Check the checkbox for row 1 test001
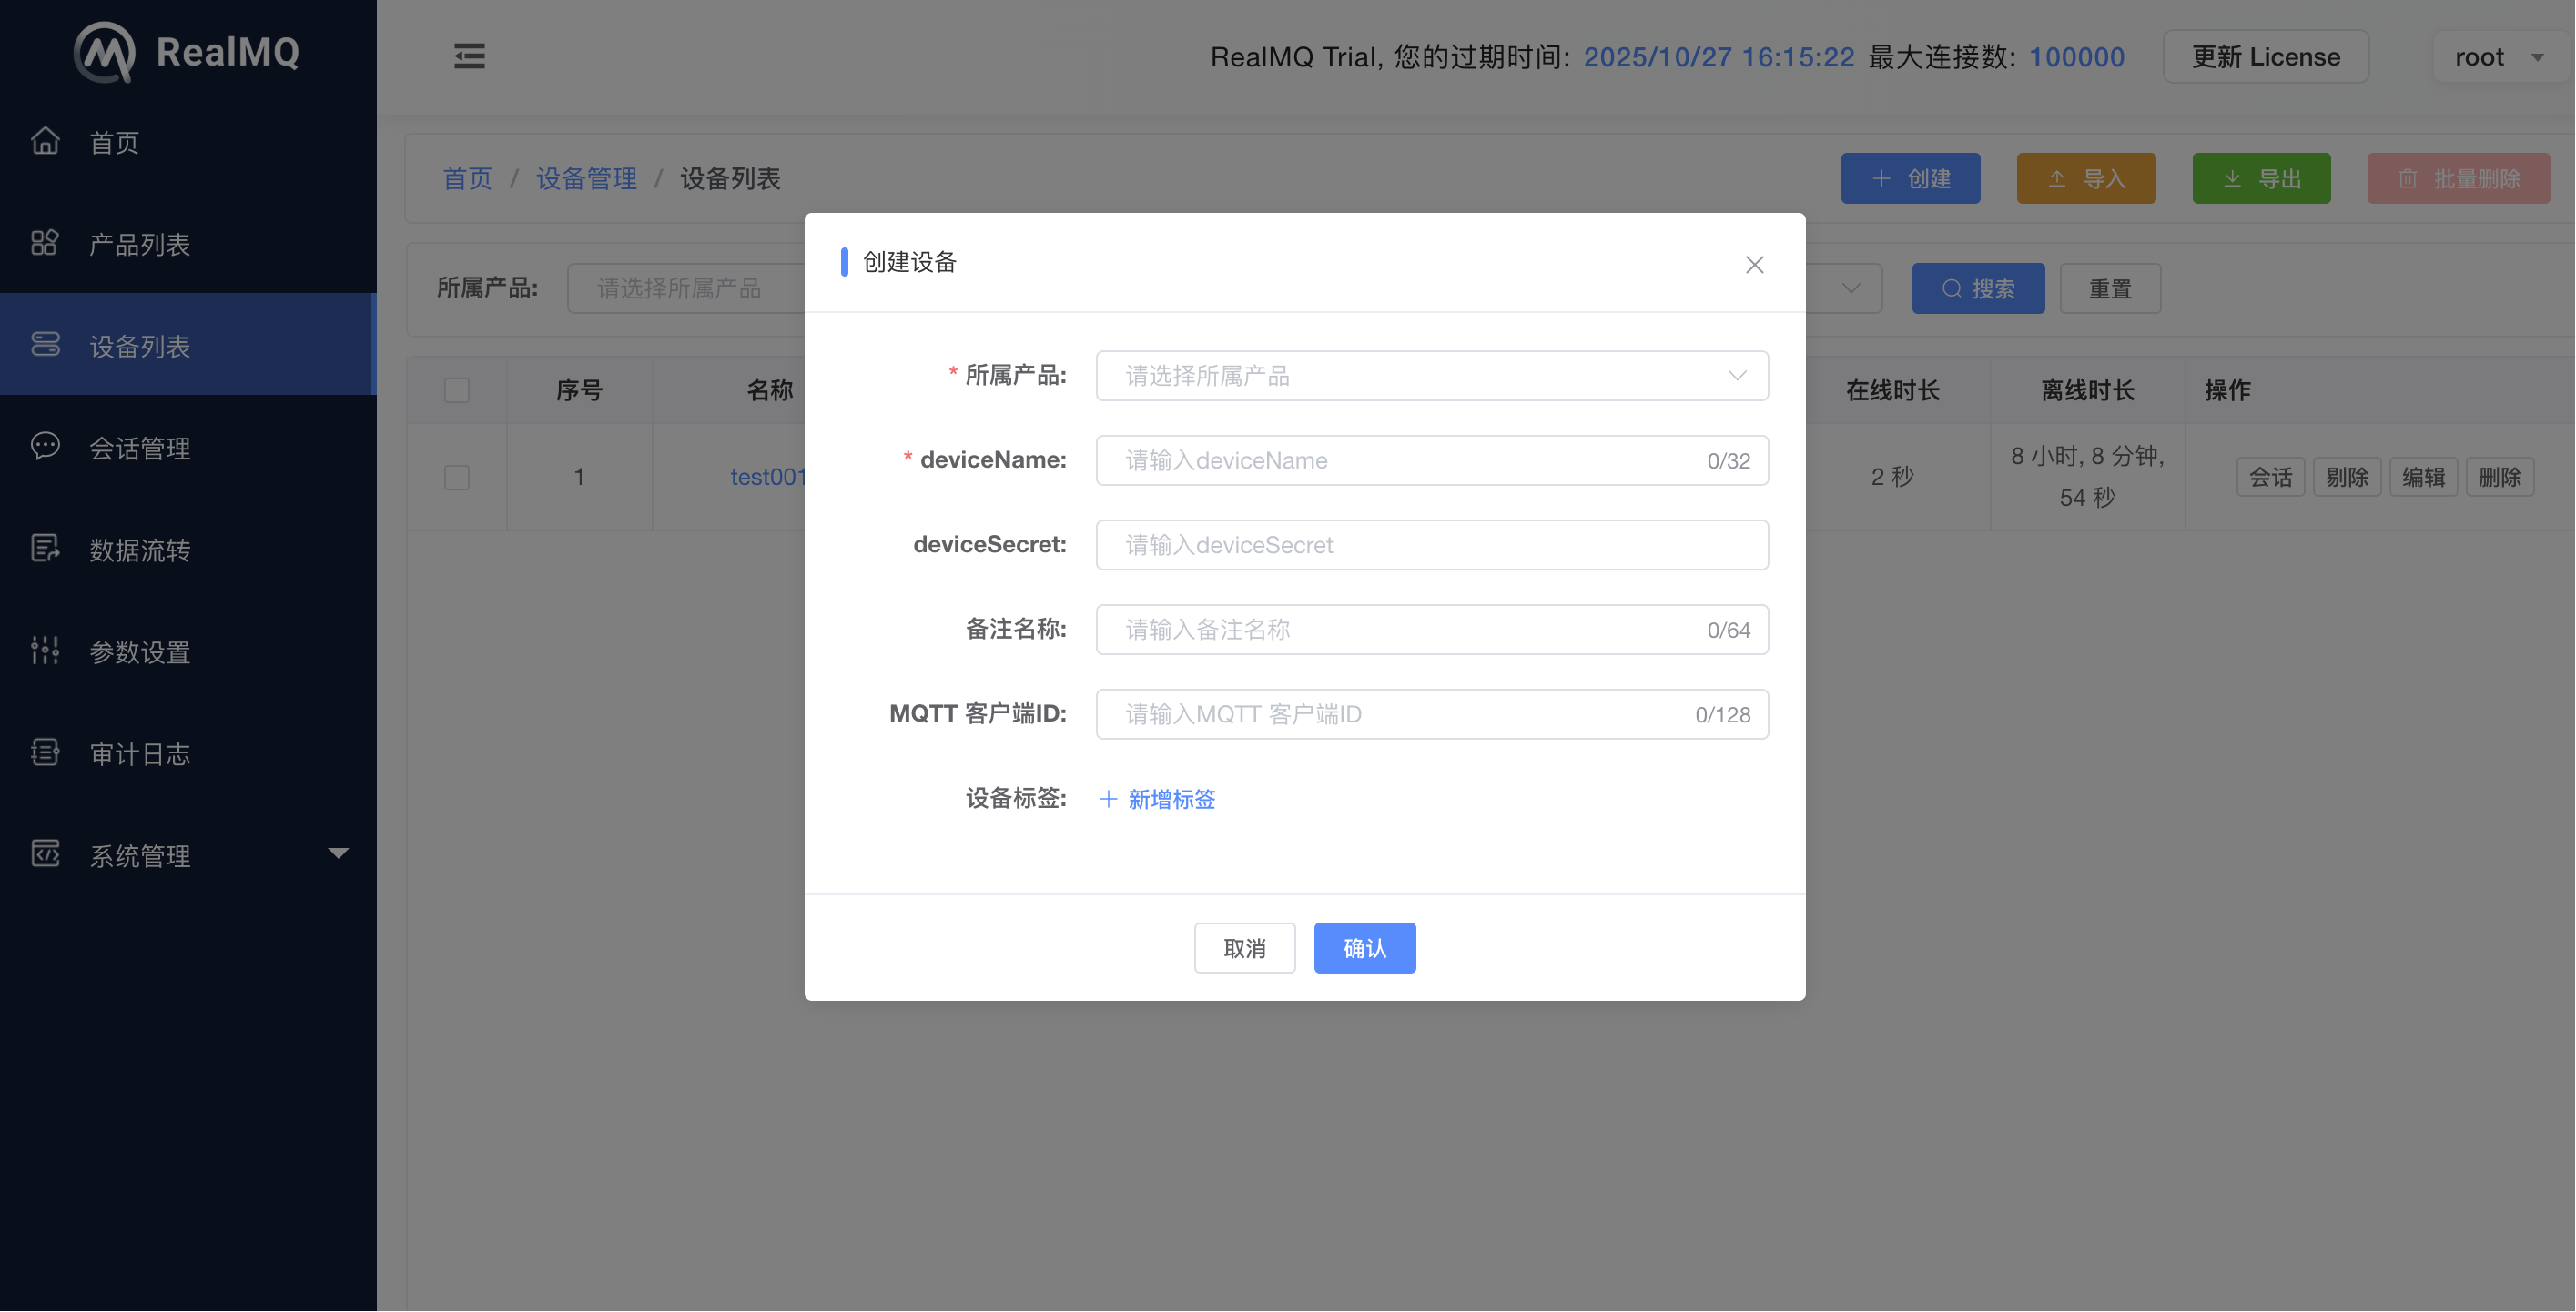 point(457,478)
